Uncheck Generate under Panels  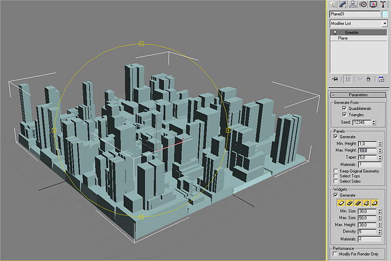[x=336, y=137]
